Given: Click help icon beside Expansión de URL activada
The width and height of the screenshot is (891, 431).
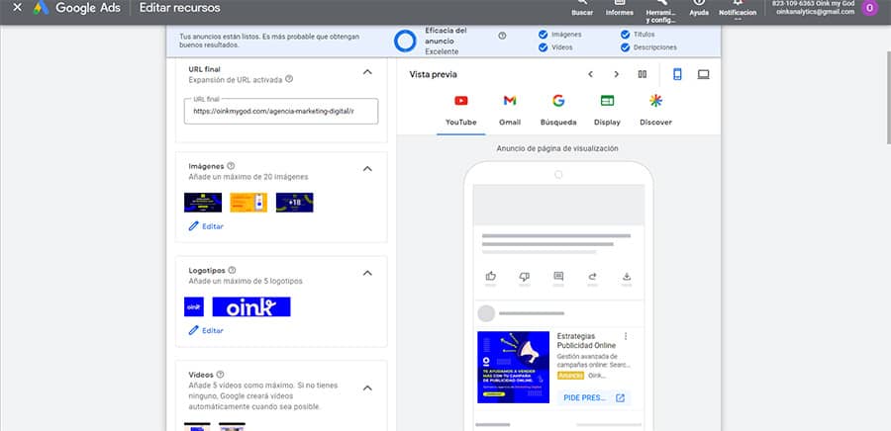Looking at the screenshot, I should pyautogui.click(x=289, y=79).
